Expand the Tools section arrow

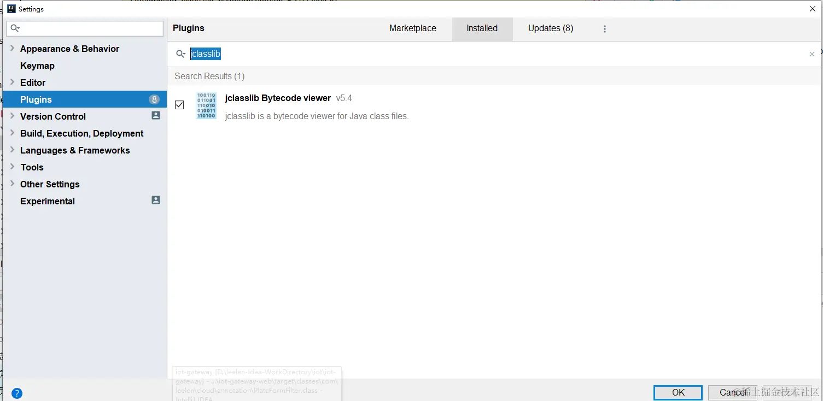click(x=12, y=167)
